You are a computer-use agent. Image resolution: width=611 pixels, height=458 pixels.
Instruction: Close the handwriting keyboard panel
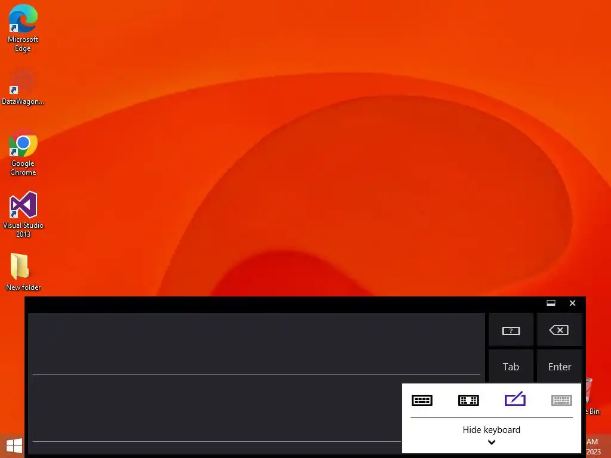tap(572, 303)
